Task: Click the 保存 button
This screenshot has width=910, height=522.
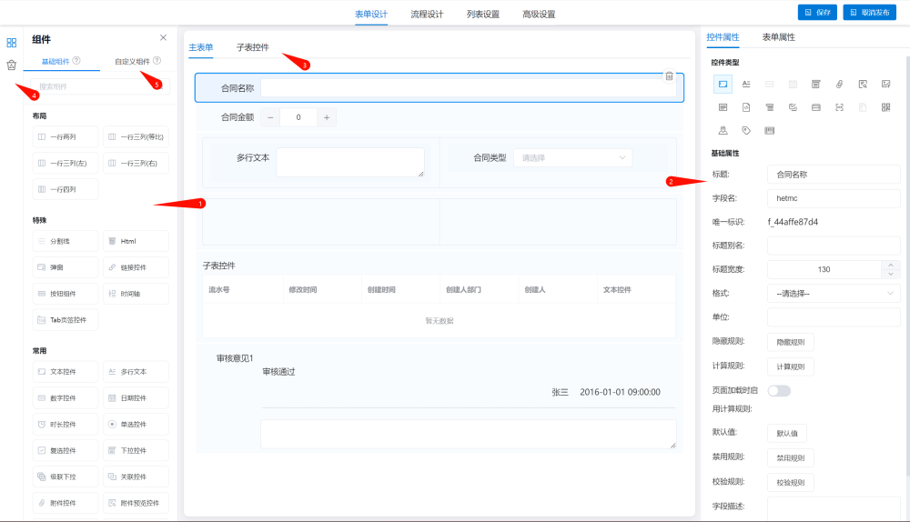Action: [817, 13]
